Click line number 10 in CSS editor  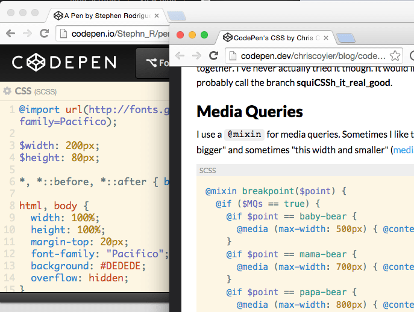(9, 230)
